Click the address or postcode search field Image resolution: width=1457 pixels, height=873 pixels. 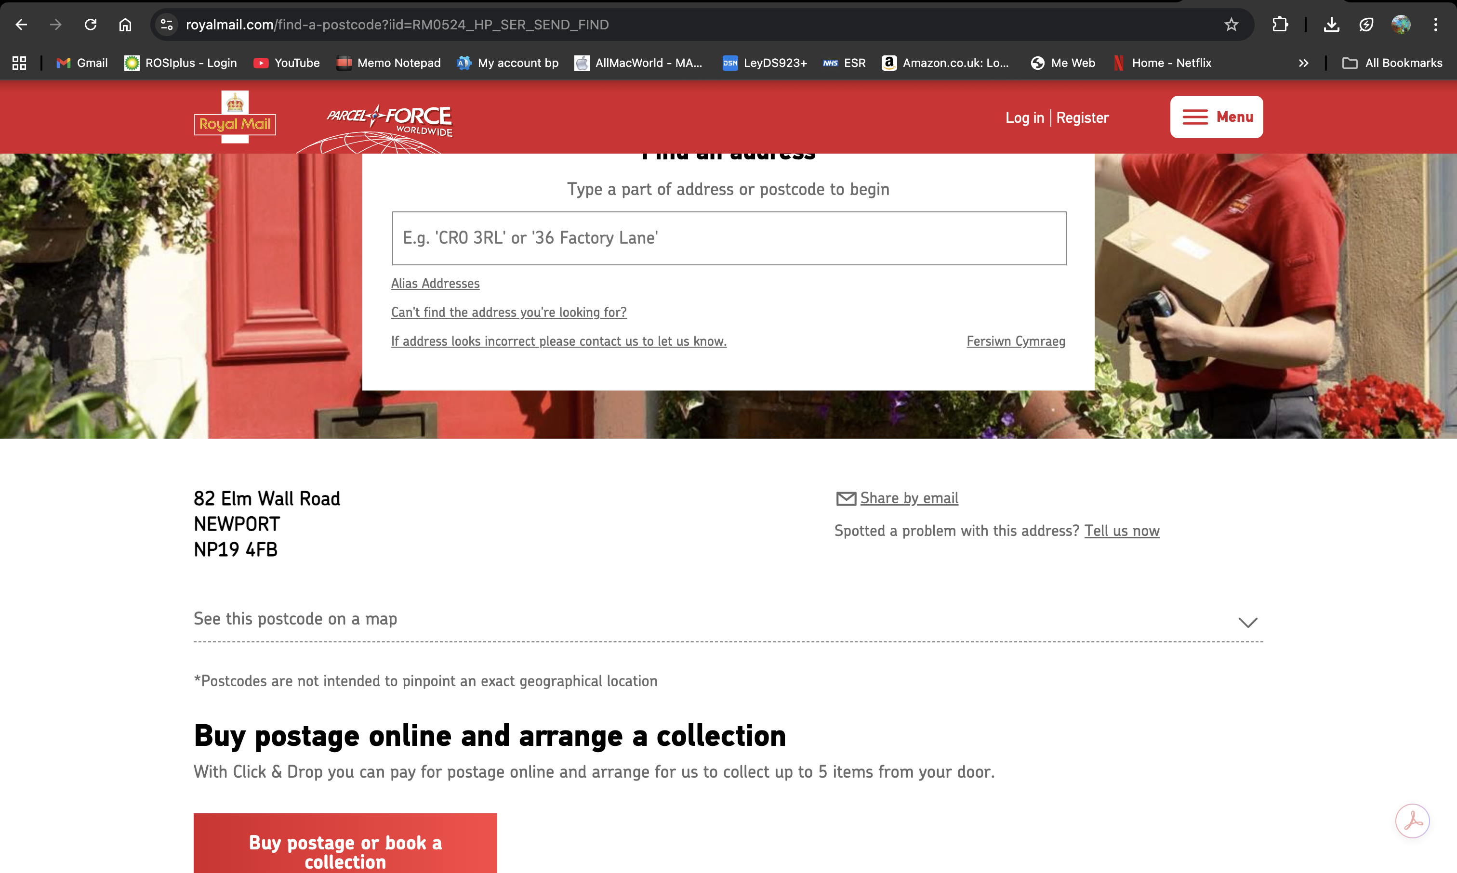pos(728,238)
